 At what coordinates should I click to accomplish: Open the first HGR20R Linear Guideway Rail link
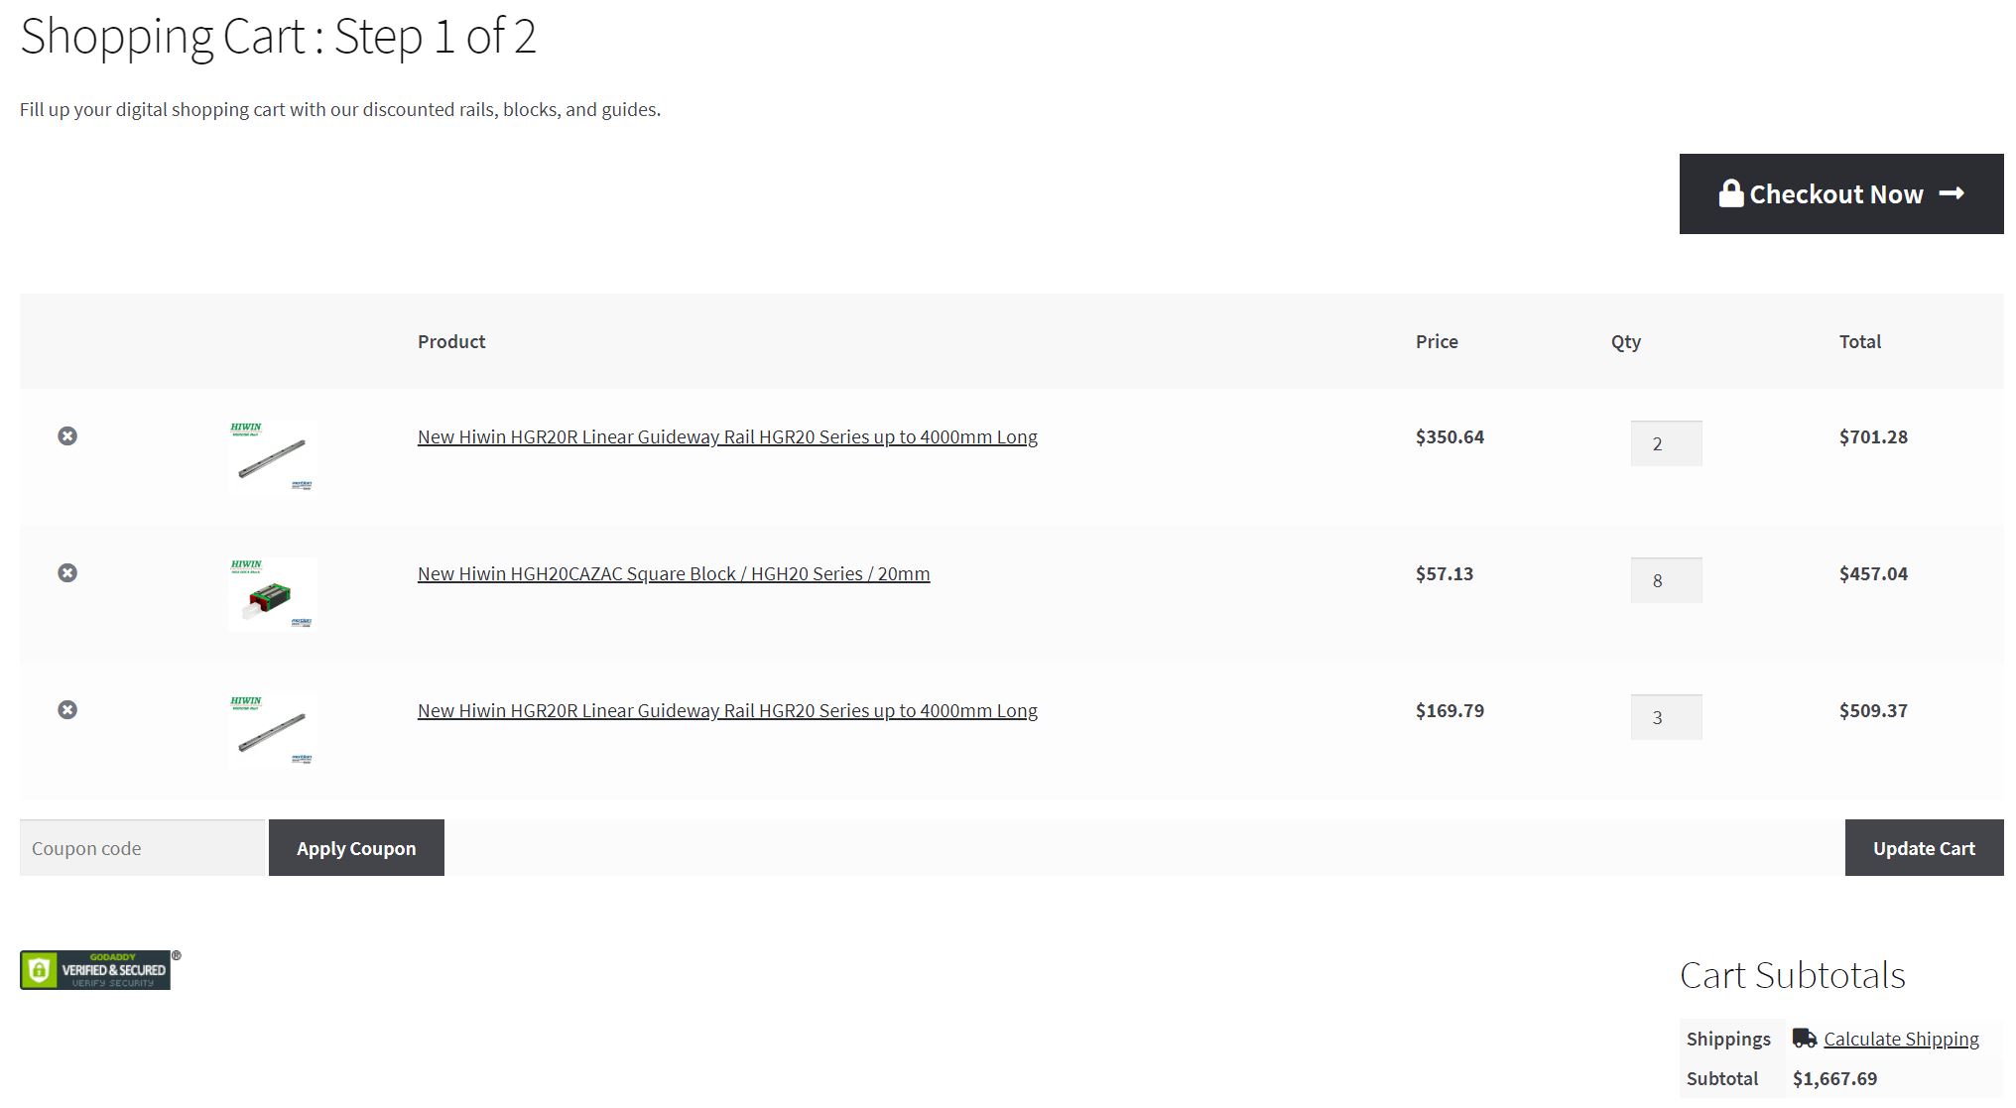pos(727,436)
